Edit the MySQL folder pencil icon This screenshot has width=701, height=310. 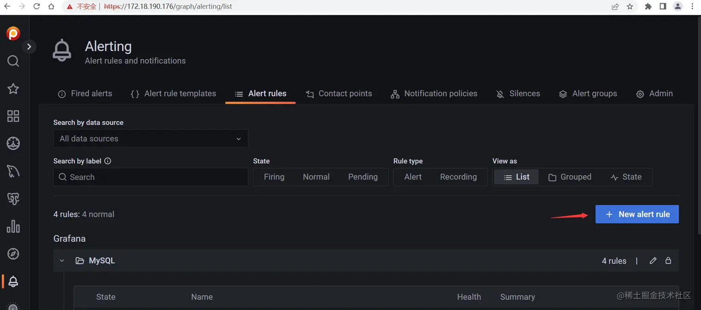(x=653, y=261)
